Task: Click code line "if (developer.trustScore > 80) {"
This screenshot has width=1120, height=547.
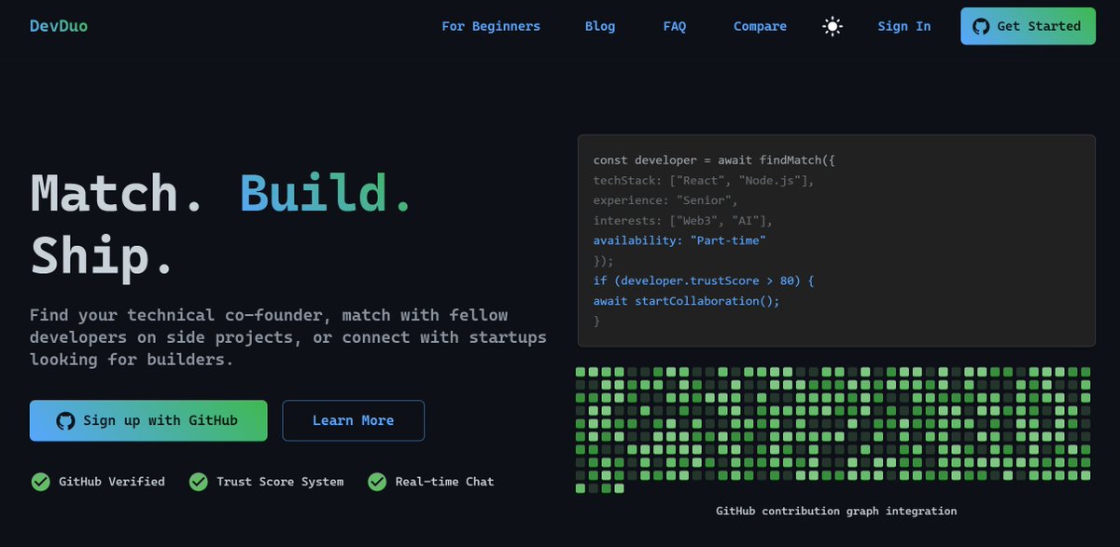Action: tap(704, 280)
